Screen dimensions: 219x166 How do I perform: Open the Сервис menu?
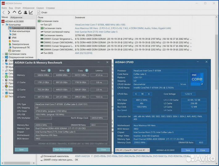[x=40, y=8]
